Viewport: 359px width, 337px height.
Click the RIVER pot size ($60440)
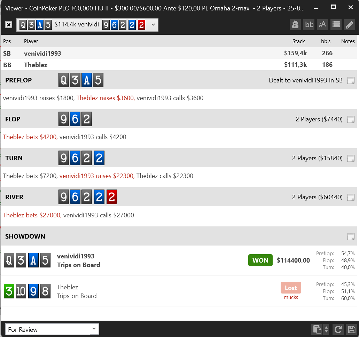tap(330, 197)
